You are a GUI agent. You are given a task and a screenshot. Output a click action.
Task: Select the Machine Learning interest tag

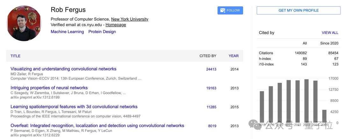(67, 32)
